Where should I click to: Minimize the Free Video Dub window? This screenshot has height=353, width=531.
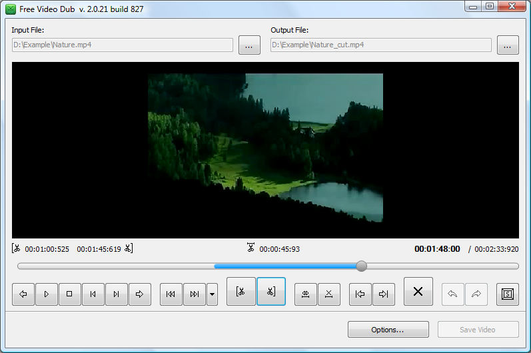coord(474,7)
